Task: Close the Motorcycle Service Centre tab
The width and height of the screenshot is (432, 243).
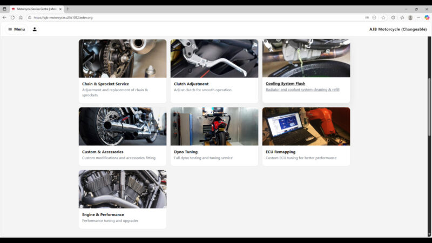Action: 60,9
